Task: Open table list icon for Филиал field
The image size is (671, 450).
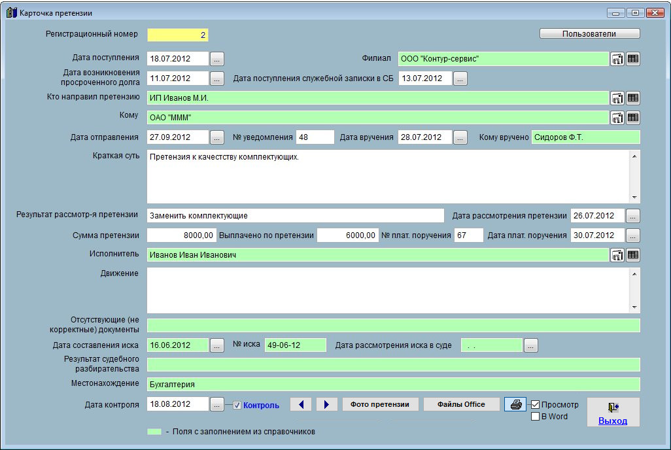Action: [x=633, y=59]
